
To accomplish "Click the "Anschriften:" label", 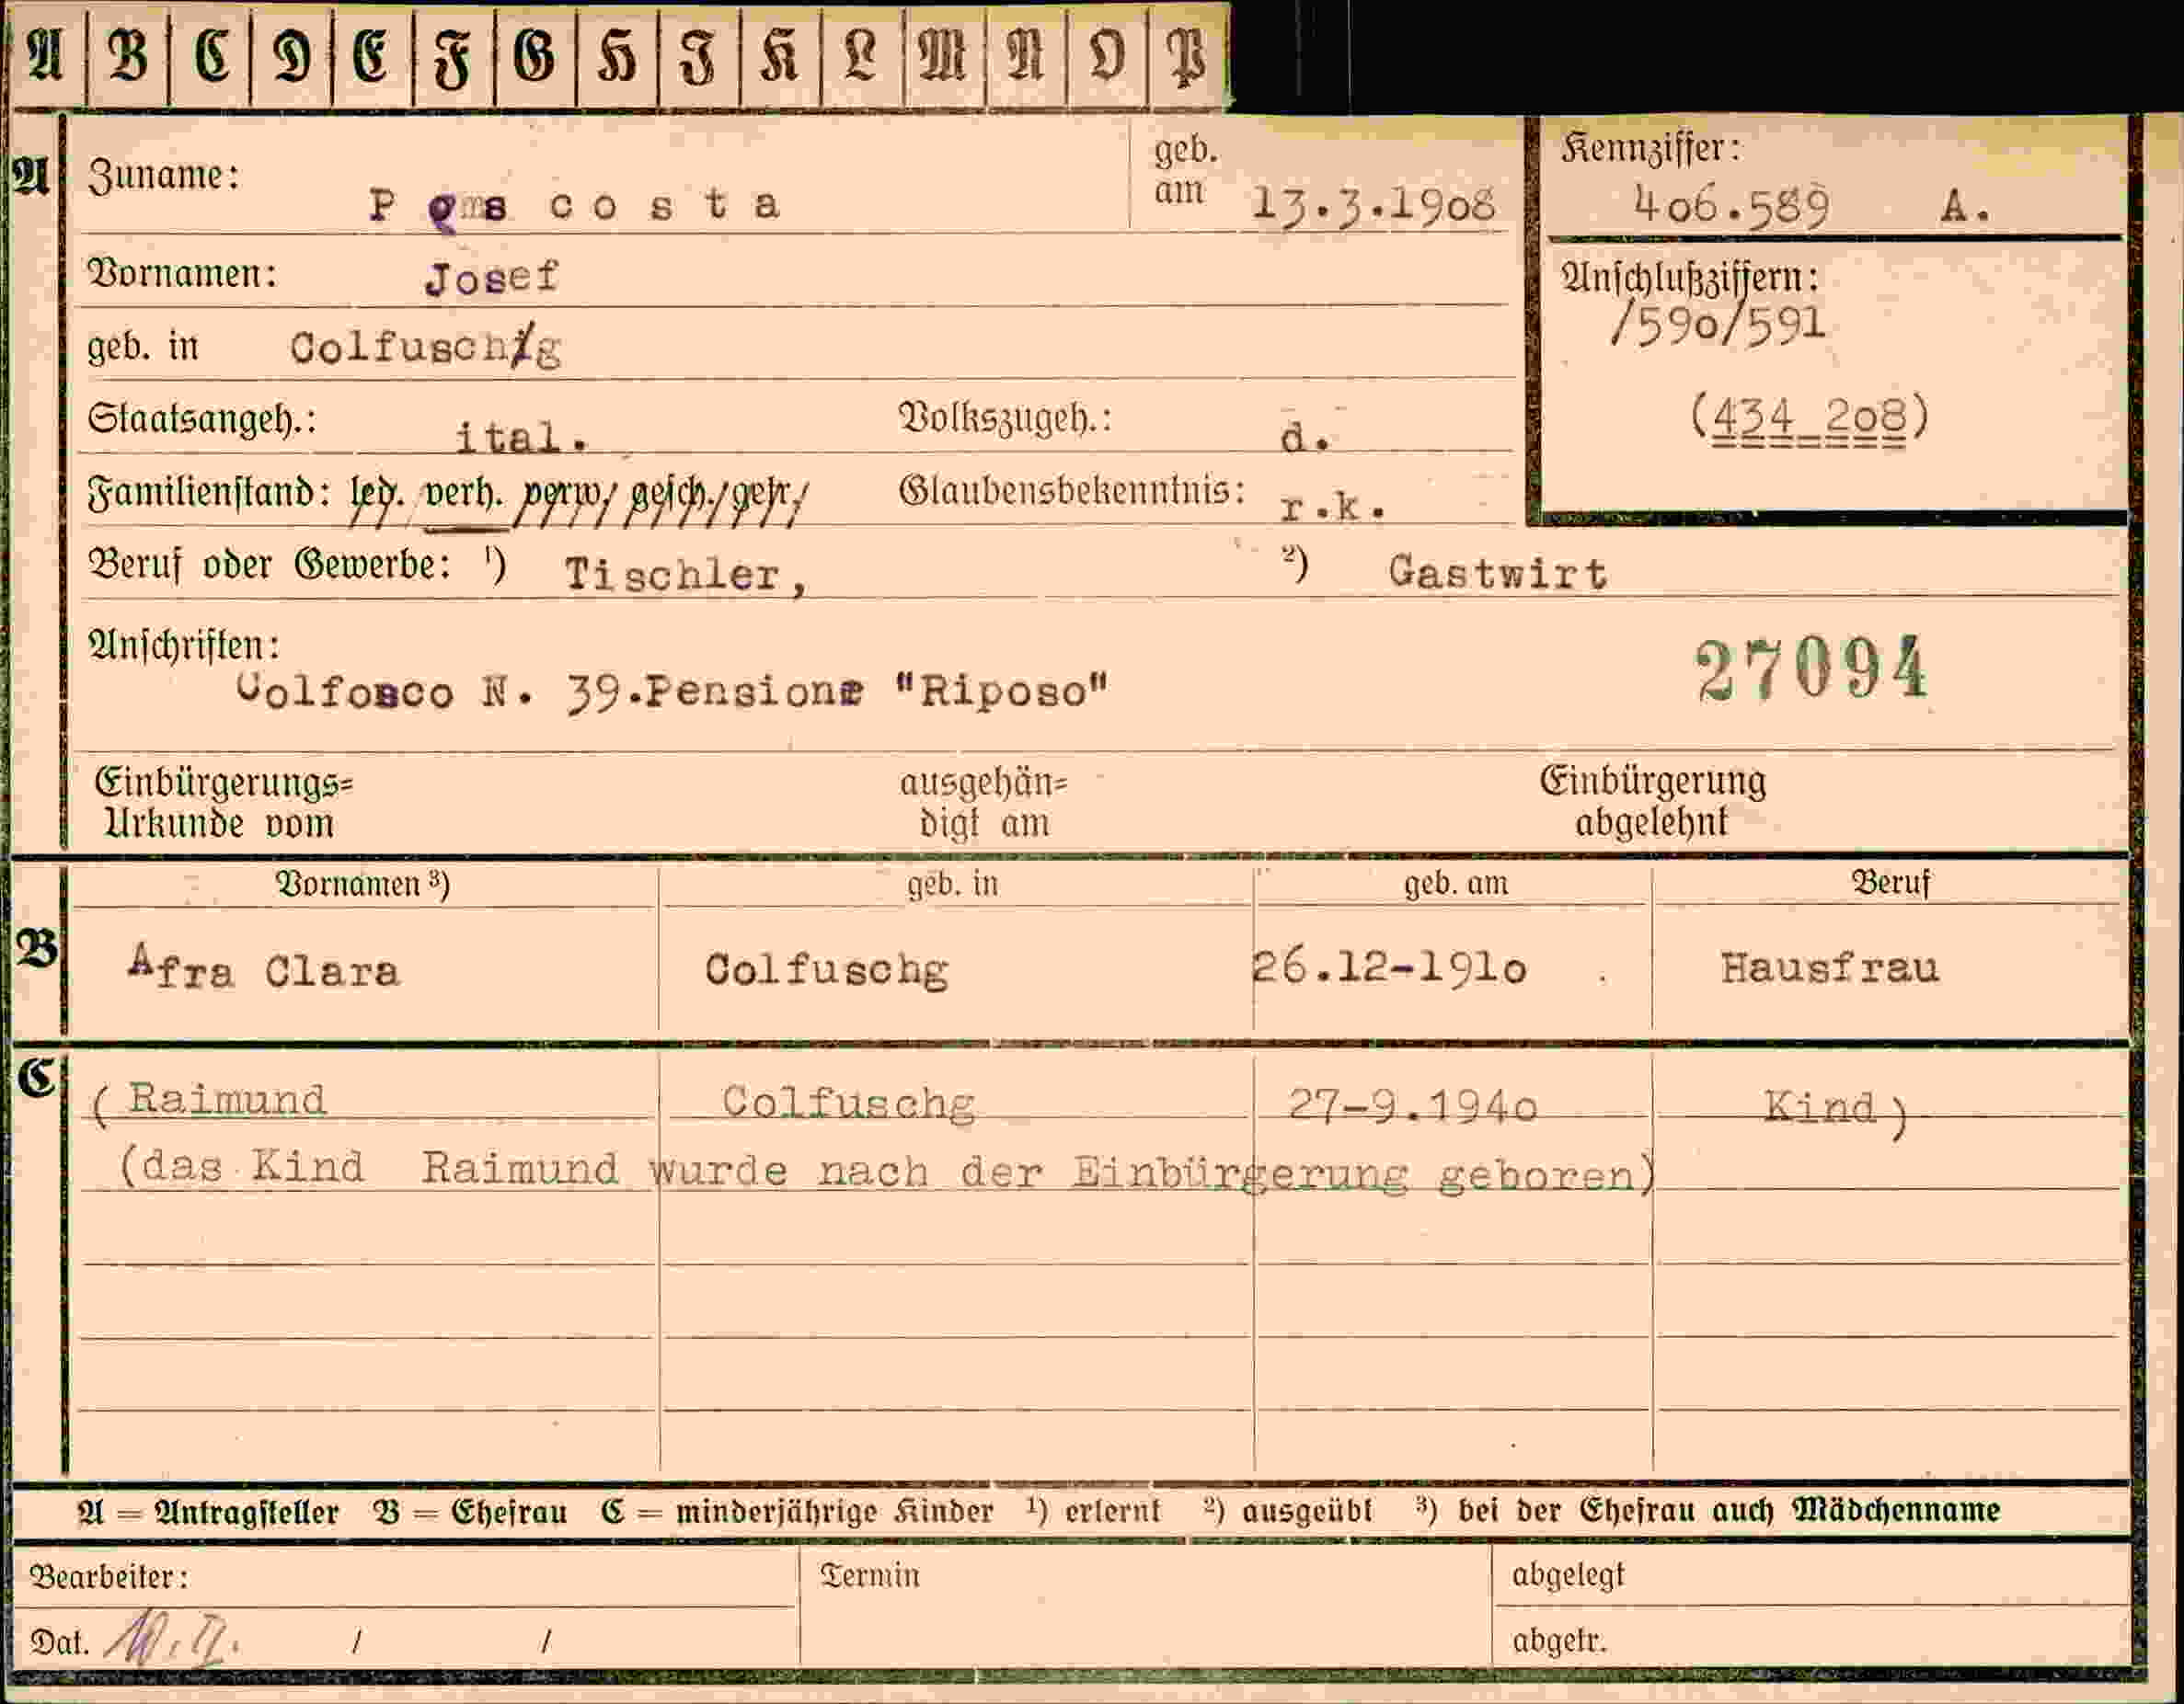I will [184, 646].
